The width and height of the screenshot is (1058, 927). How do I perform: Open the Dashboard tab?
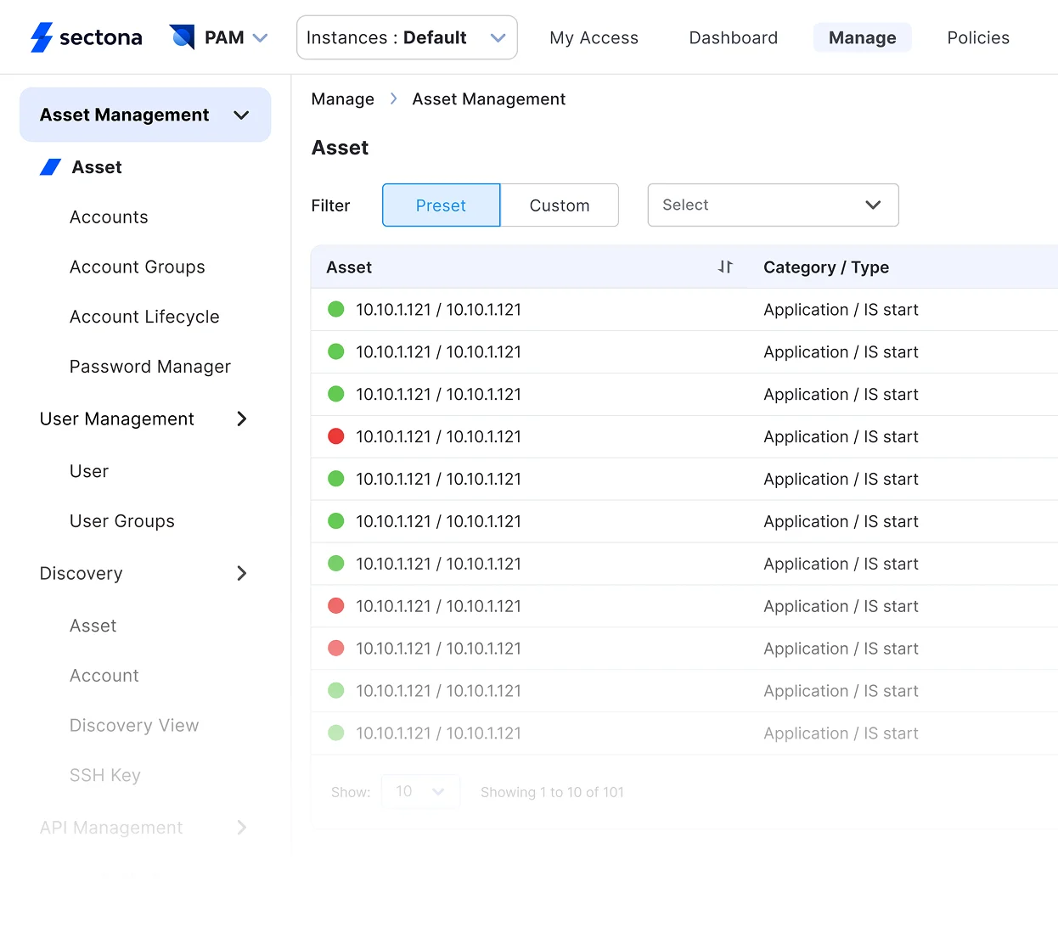[733, 37]
